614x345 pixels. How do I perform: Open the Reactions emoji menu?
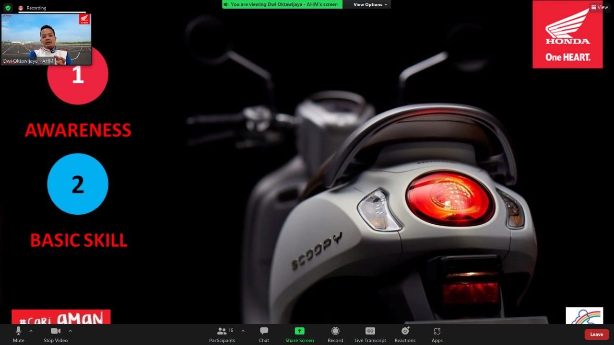tap(405, 334)
